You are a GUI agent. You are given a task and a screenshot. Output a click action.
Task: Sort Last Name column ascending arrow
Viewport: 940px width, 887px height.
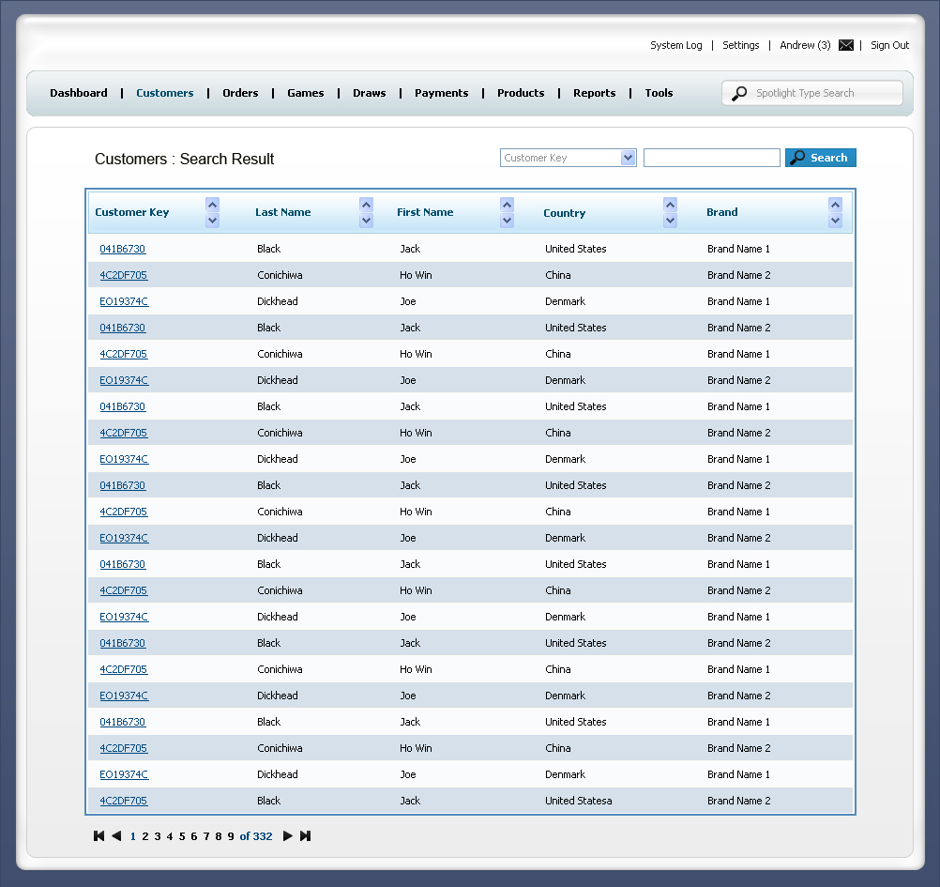pos(366,205)
